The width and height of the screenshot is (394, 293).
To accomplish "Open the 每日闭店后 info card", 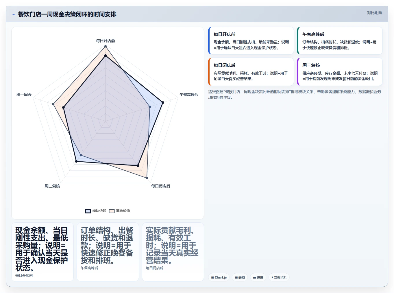I will [251, 72].
